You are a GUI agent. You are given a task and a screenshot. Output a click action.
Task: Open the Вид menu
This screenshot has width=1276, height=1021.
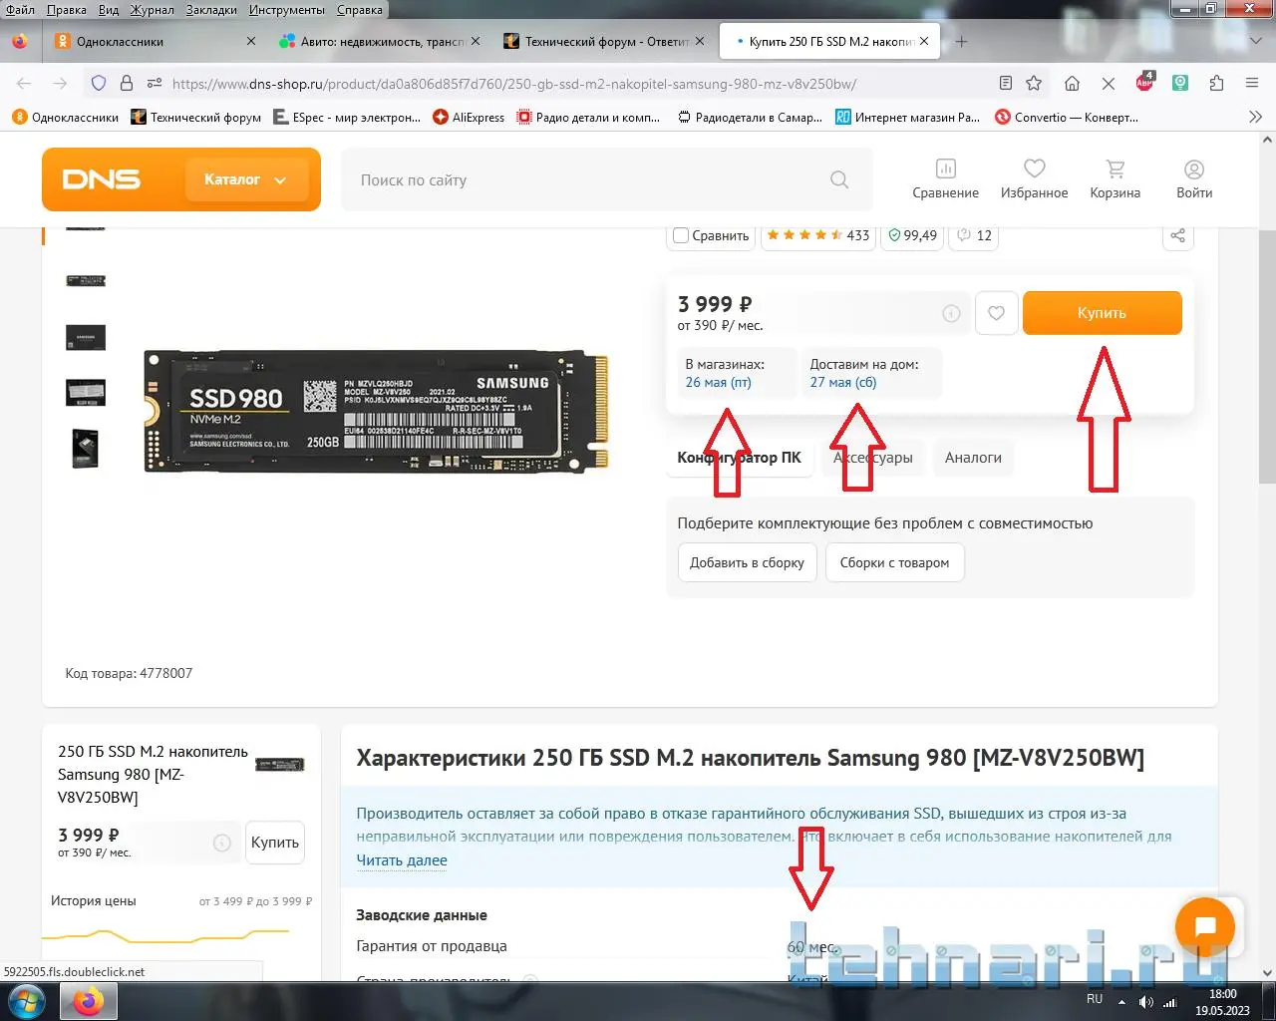coord(109,10)
